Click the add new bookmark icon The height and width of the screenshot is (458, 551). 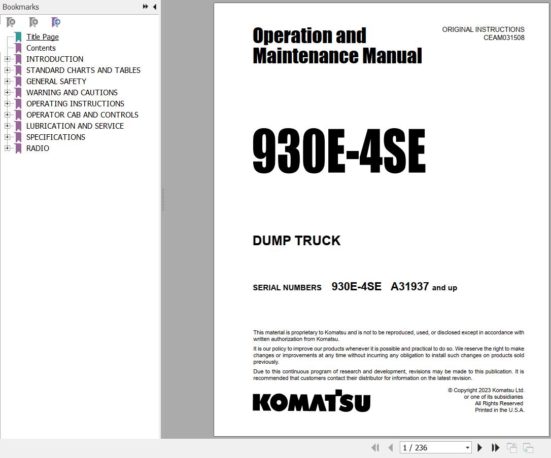click(33, 22)
